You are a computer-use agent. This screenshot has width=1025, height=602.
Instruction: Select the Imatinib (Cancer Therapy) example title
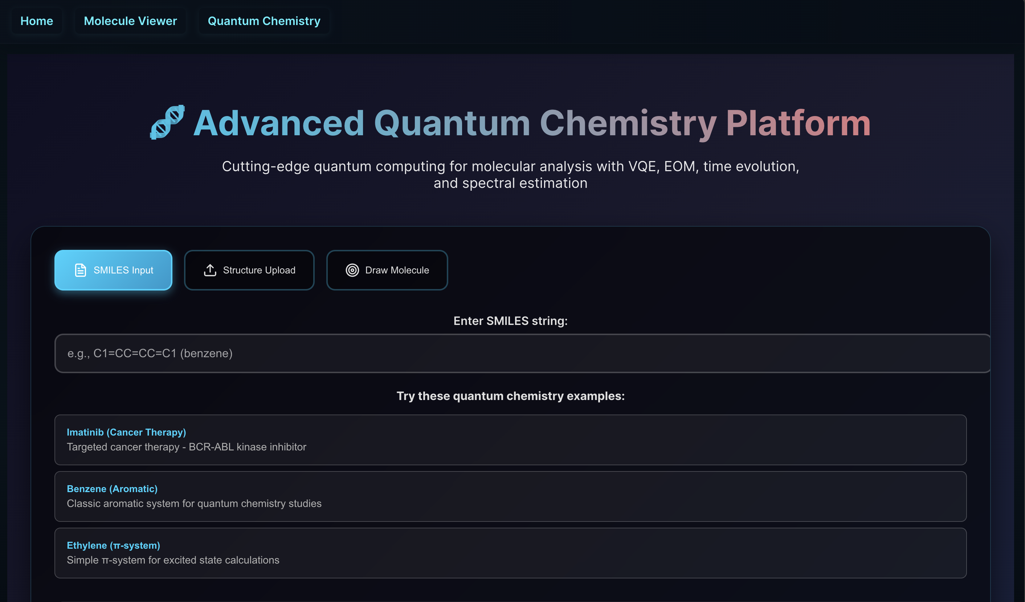126,432
